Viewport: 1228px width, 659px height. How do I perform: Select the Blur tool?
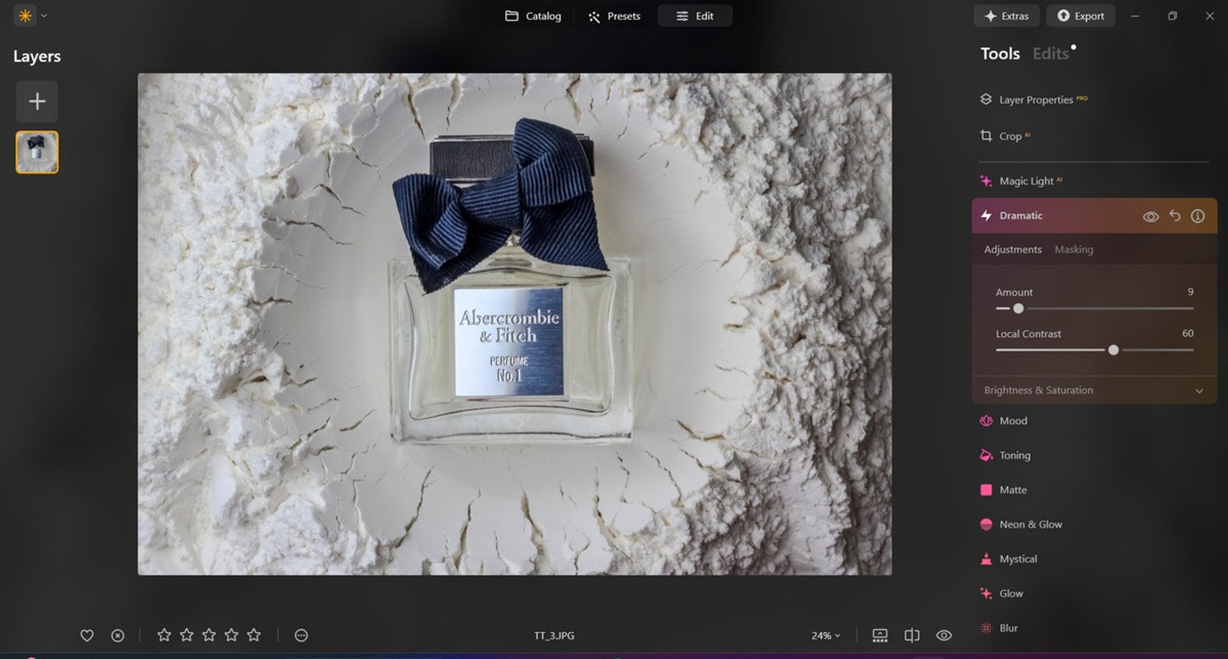click(x=1008, y=628)
